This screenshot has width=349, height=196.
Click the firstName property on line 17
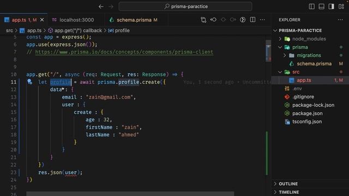tap(99, 127)
